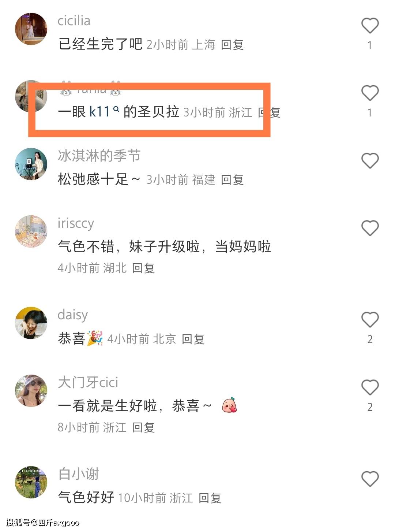Reply to irisccy's comment
The image size is (395, 531).
click(143, 268)
